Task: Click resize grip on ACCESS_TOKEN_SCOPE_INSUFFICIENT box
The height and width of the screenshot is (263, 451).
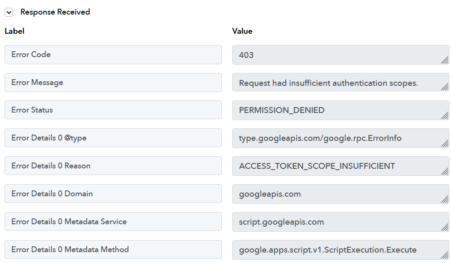Action: (445, 171)
